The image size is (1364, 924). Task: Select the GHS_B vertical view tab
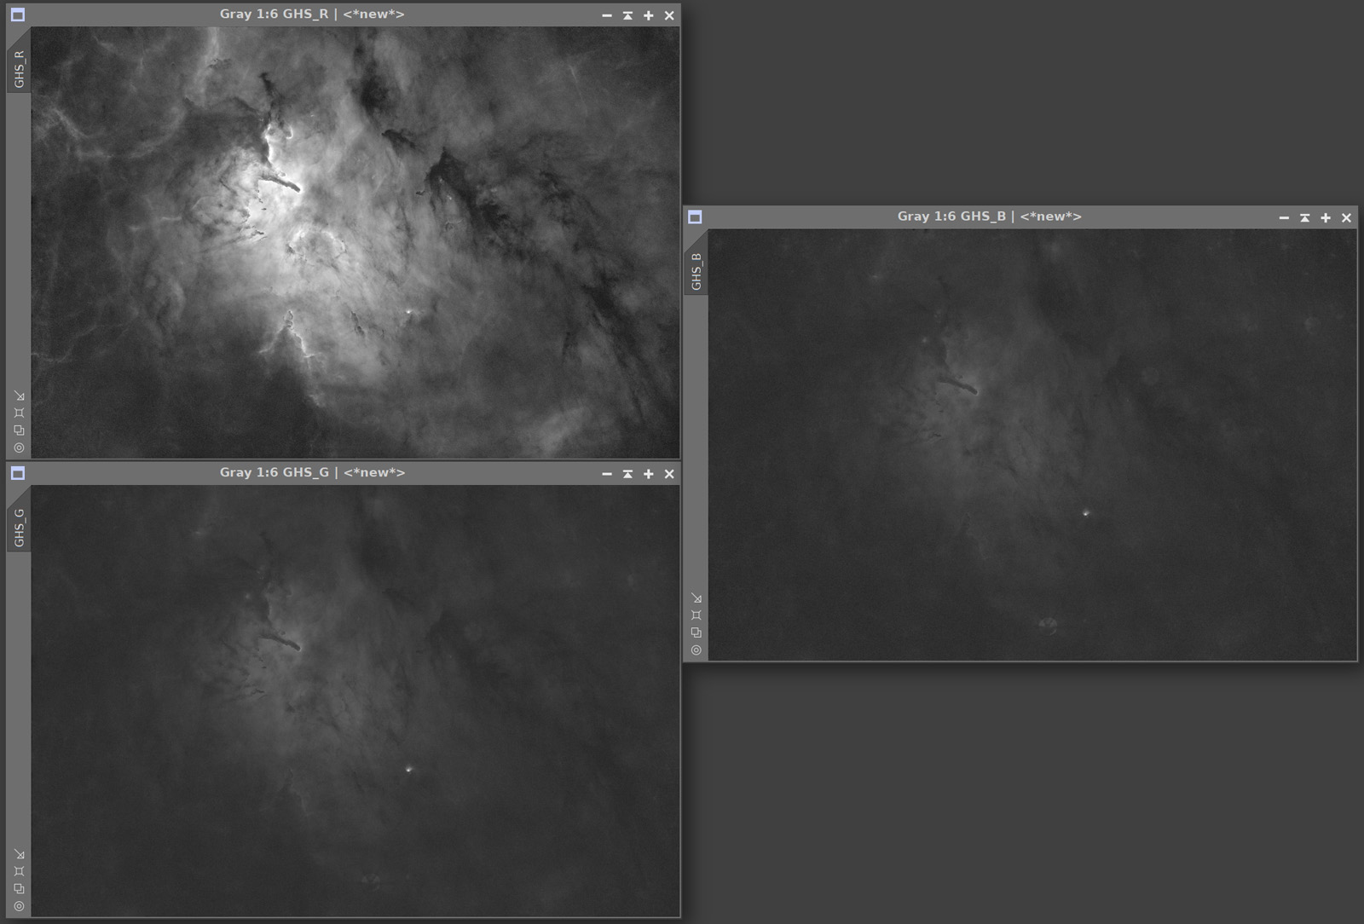coord(696,271)
